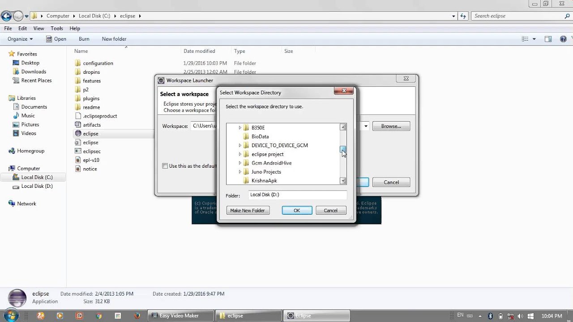Open the view options dropdown arrow
This screenshot has height=322, width=573.
pyautogui.click(x=534, y=39)
